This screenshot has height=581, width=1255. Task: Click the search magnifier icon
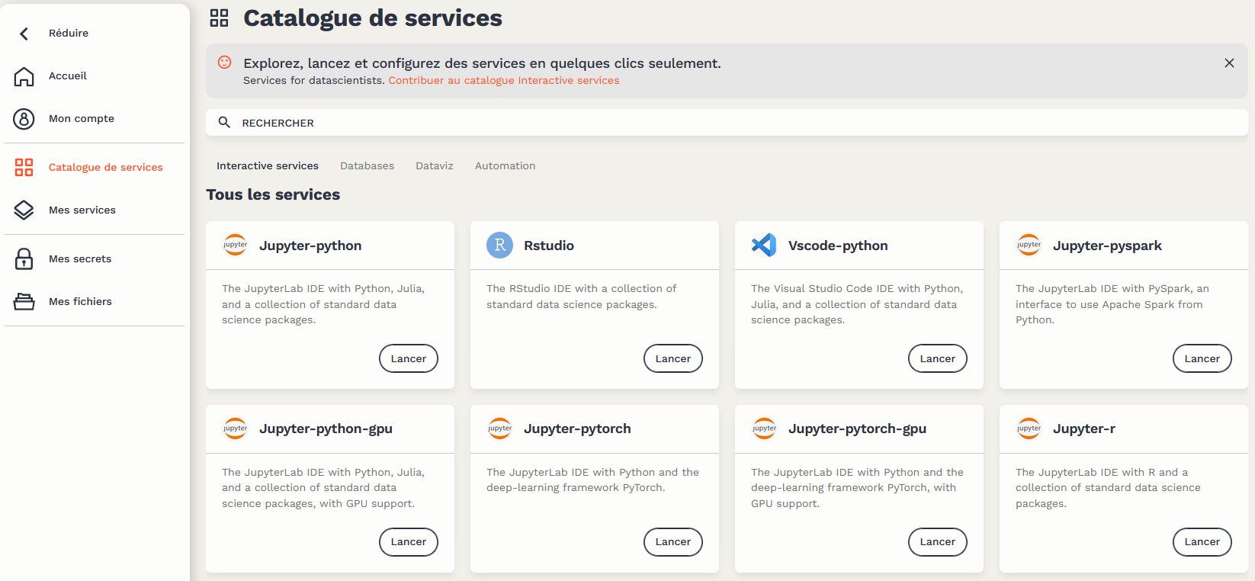(224, 123)
